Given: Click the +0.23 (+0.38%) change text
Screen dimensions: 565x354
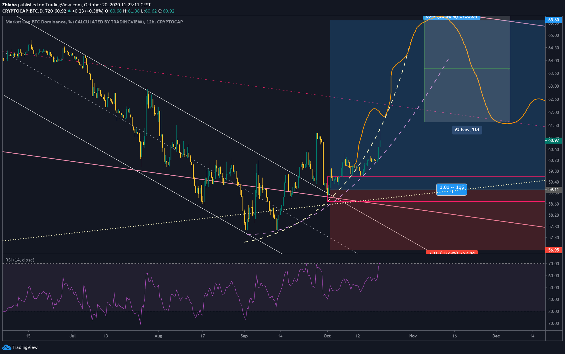Looking at the screenshot, I should (x=88, y=11).
